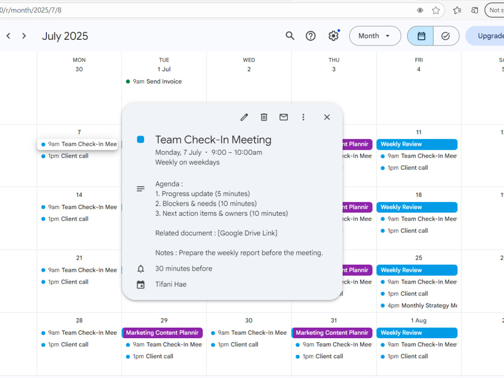Edit the event with pencil icon
Image resolution: width=504 pixels, height=378 pixels.
tap(244, 117)
